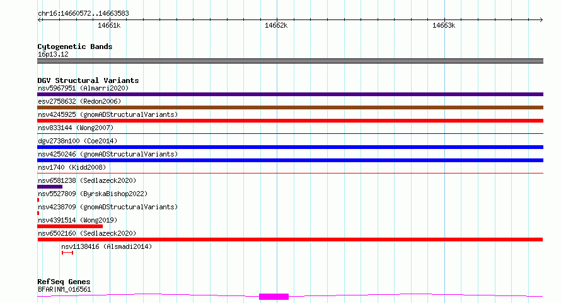Click the 14663k ruler position
This screenshot has width=561, height=303.
tap(444, 25)
